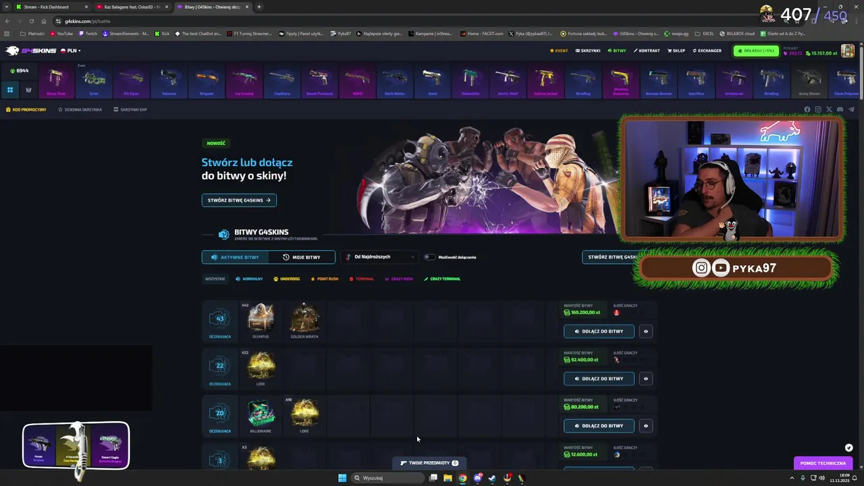The width and height of the screenshot is (864, 486).
Task: Open the X (Twitter) social icon
Action: pos(829,109)
